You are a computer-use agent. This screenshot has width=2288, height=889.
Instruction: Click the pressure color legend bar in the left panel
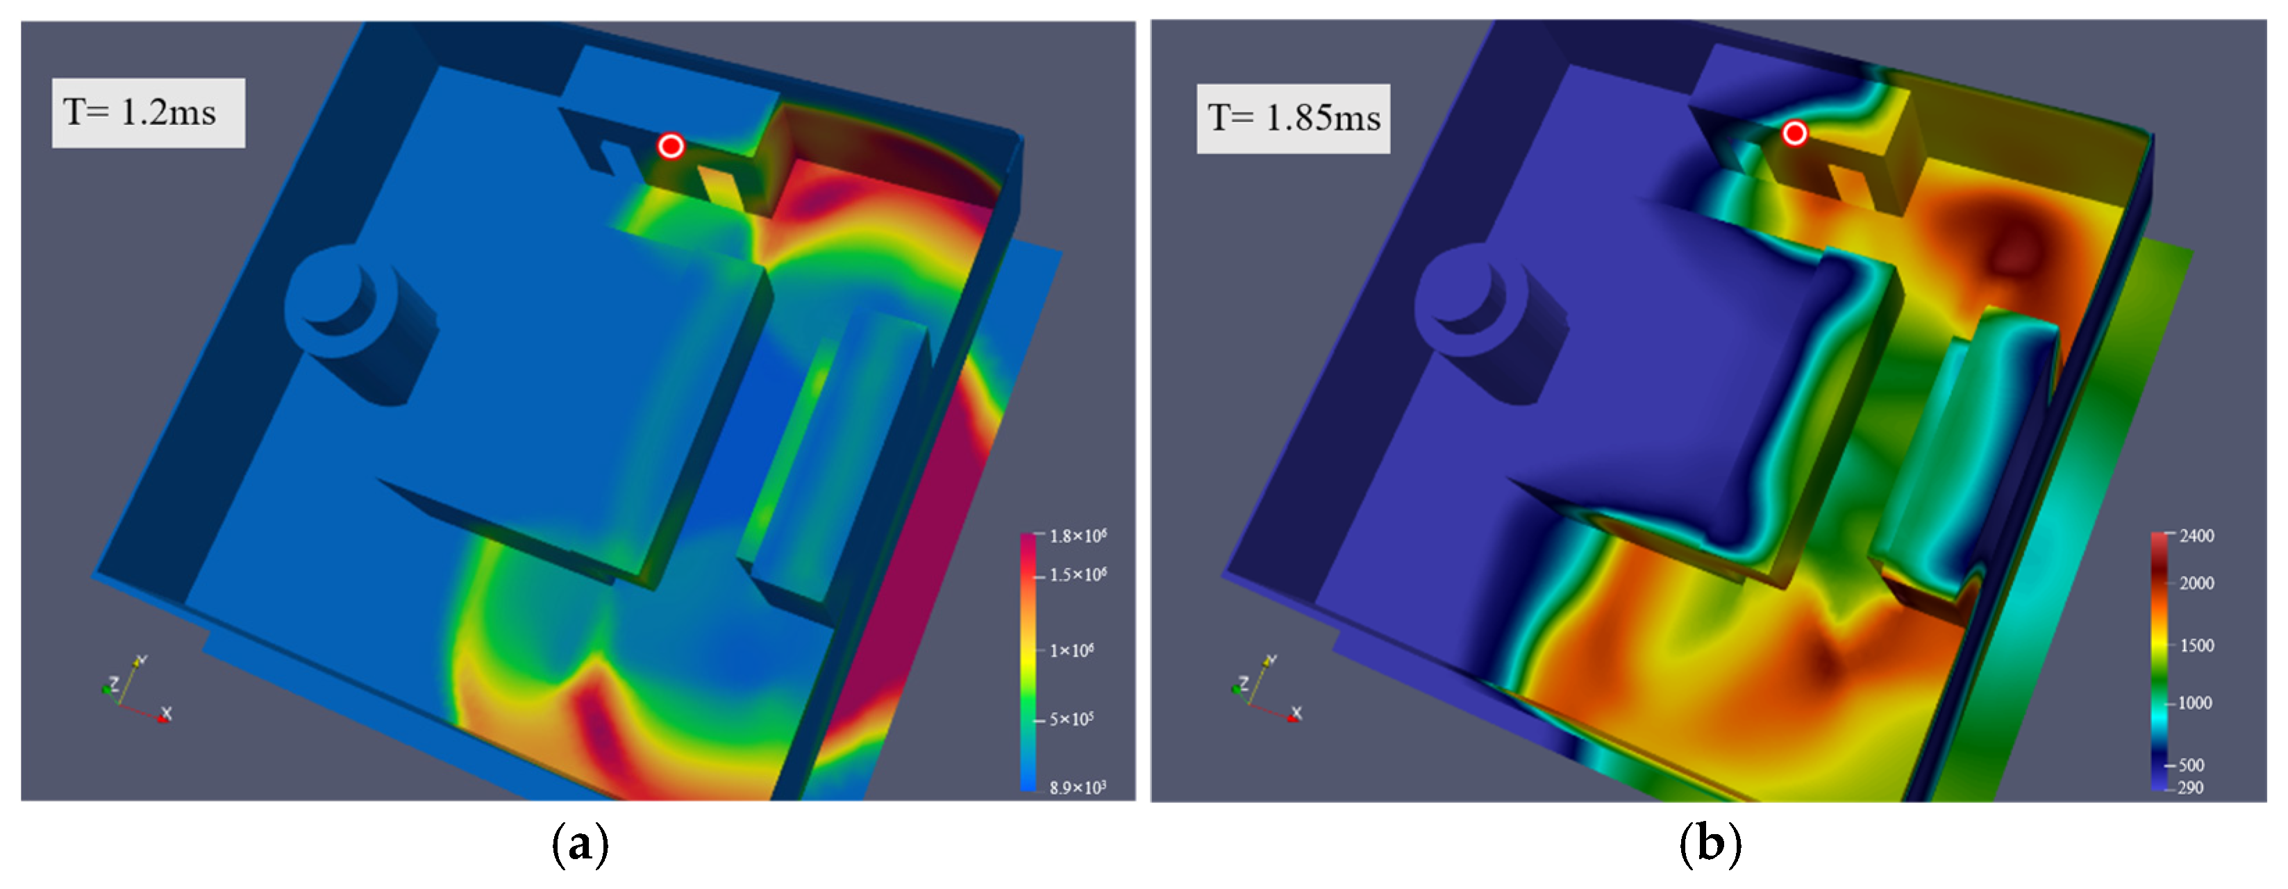coord(1028,662)
